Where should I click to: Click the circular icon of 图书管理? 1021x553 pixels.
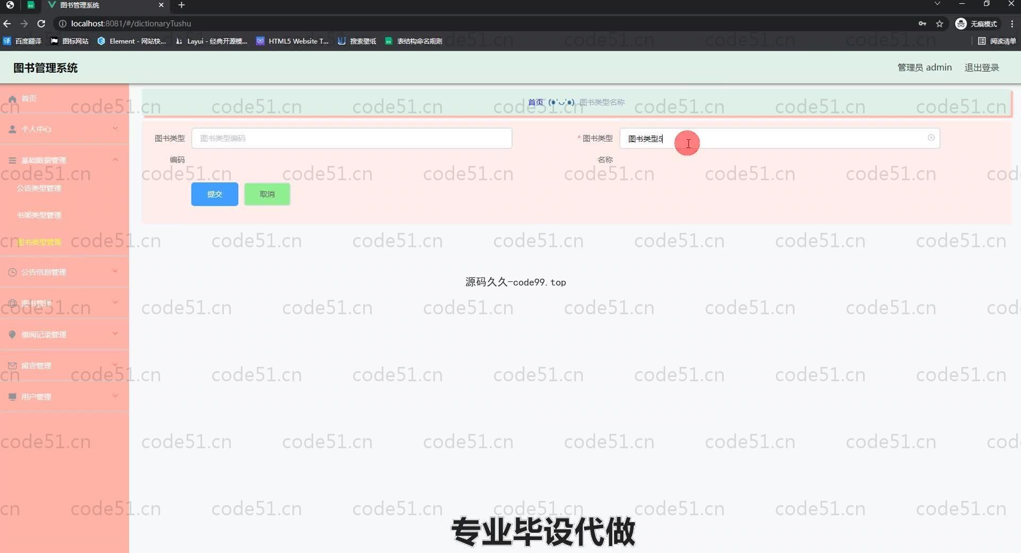point(12,303)
